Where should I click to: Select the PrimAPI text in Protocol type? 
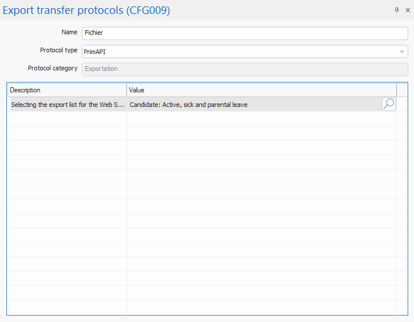(x=95, y=52)
